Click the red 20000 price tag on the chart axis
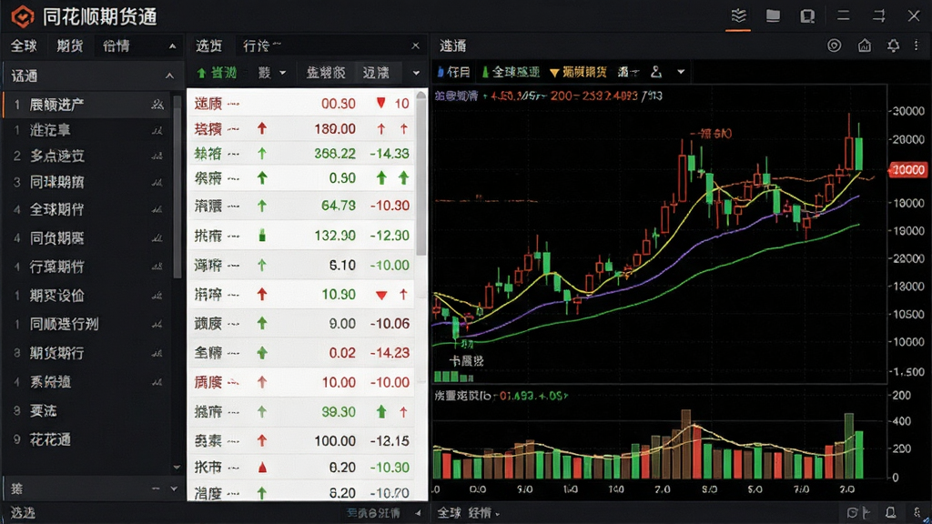 (x=908, y=170)
